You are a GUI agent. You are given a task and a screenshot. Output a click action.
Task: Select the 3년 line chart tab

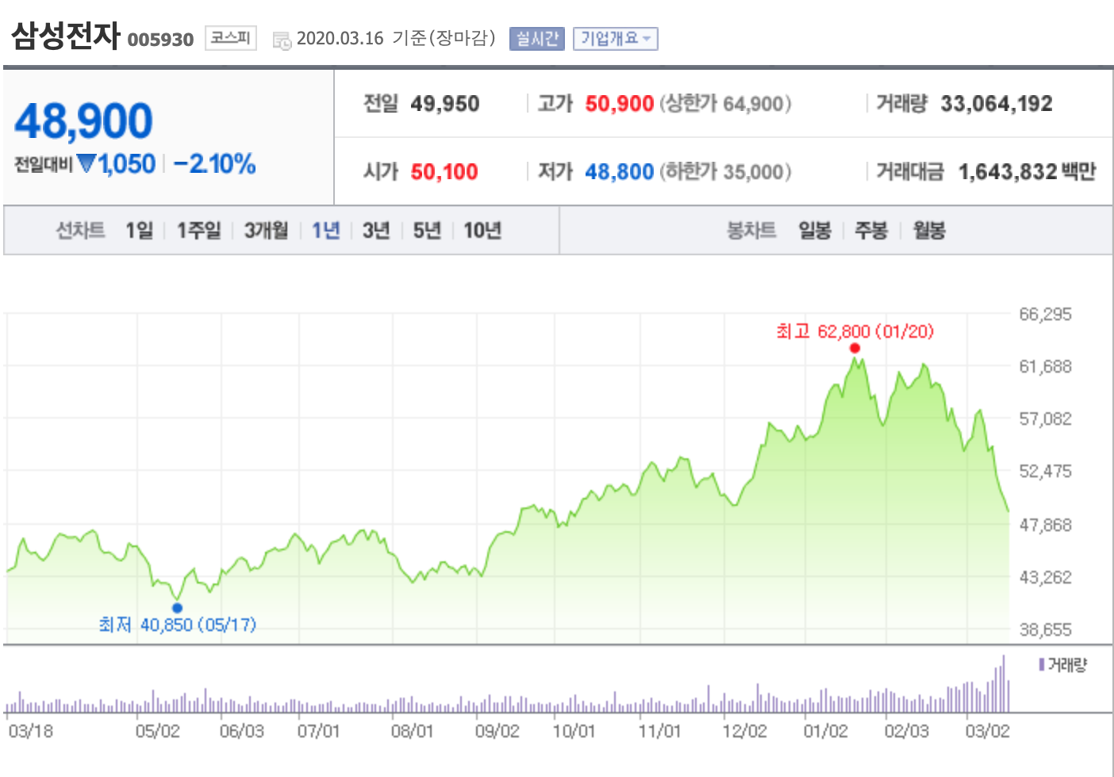click(x=376, y=231)
